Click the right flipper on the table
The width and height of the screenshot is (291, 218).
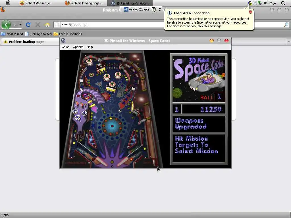click(125, 161)
